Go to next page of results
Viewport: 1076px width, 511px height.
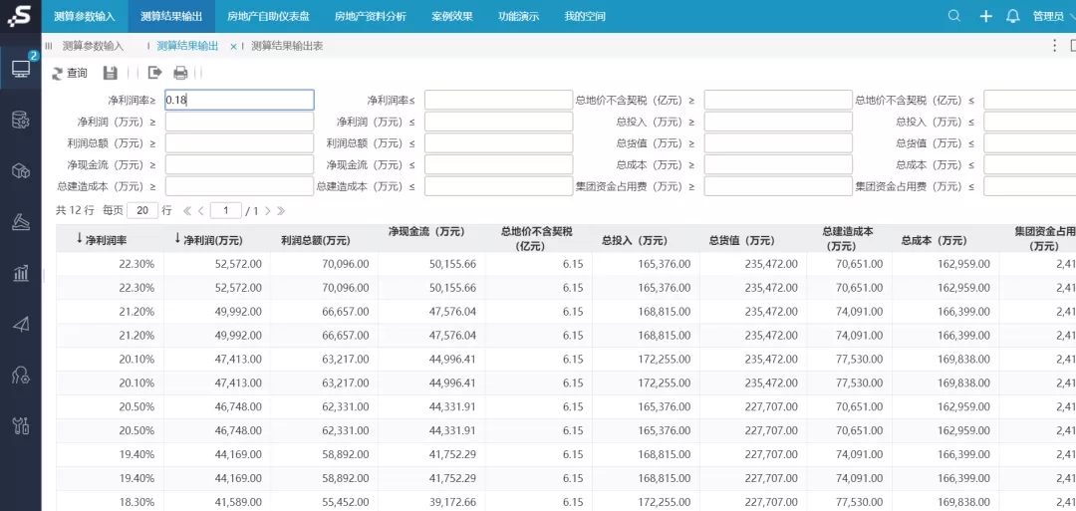(268, 210)
